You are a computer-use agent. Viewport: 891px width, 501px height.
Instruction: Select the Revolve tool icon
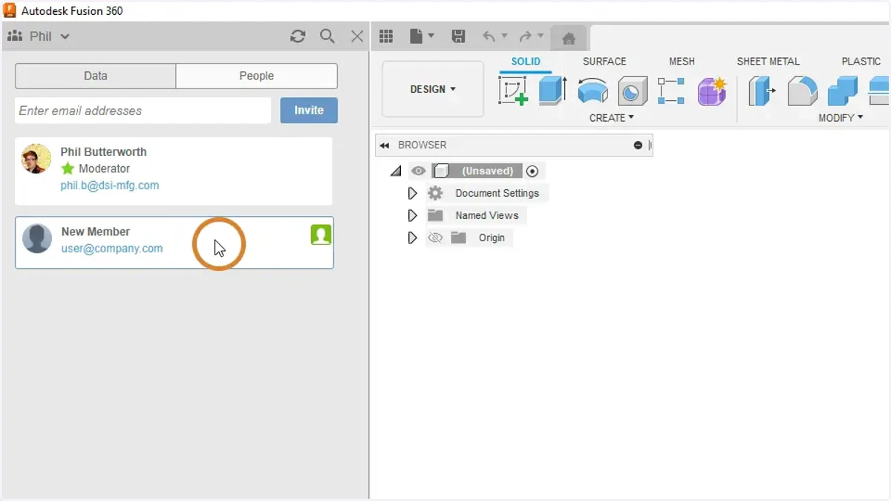click(x=593, y=91)
